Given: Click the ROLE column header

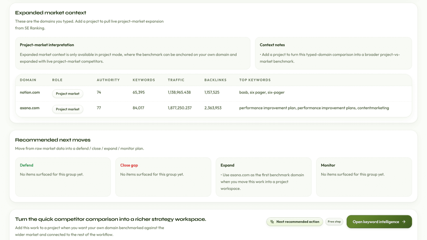Looking at the screenshot, I should 57,80.
